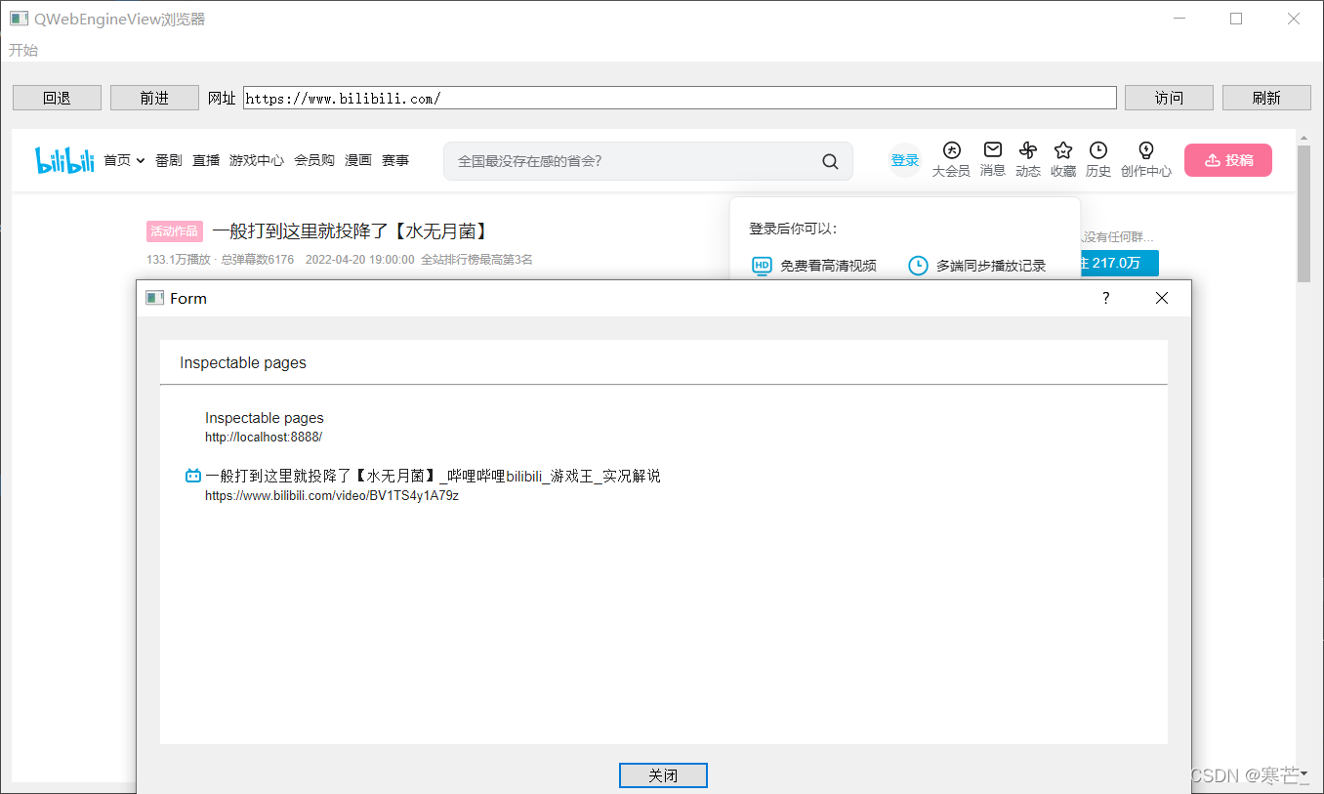Click the 访问 visit button

(x=1169, y=98)
